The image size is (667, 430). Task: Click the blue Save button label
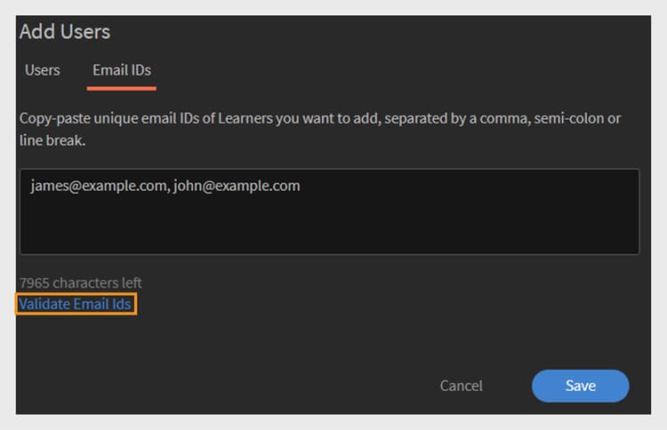pyautogui.click(x=580, y=386)
